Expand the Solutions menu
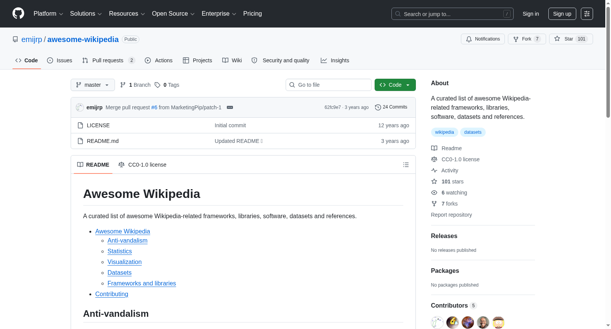Viewport: 611px width, 329px height. pos(86,14)
